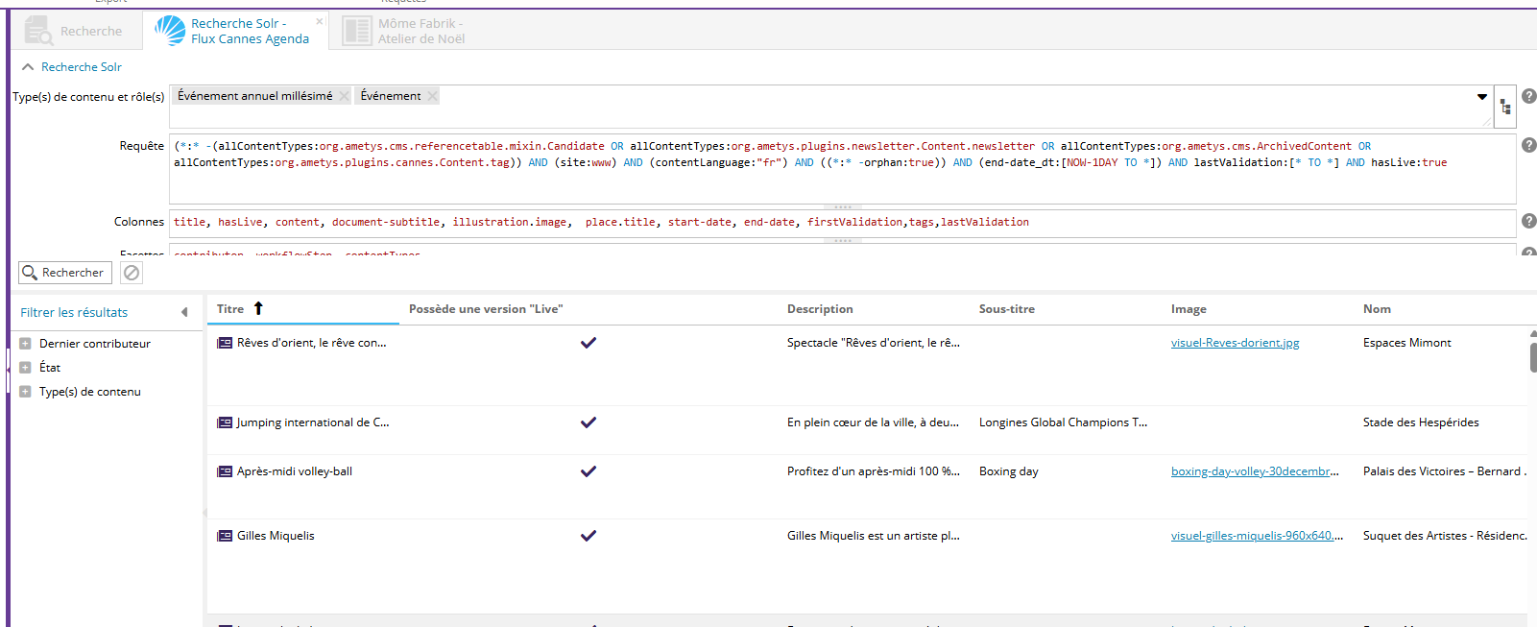This screenshot has height=627, width=1537.
Task: Click Live checkmark for Gilles Miquelis row
Action: pyautogui.click(x=588, y=536)
